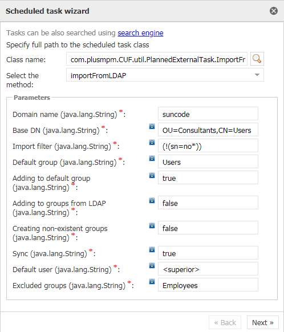Open the importFromLDAP method combo box
284x332 pixels.
tap(165, 75)
